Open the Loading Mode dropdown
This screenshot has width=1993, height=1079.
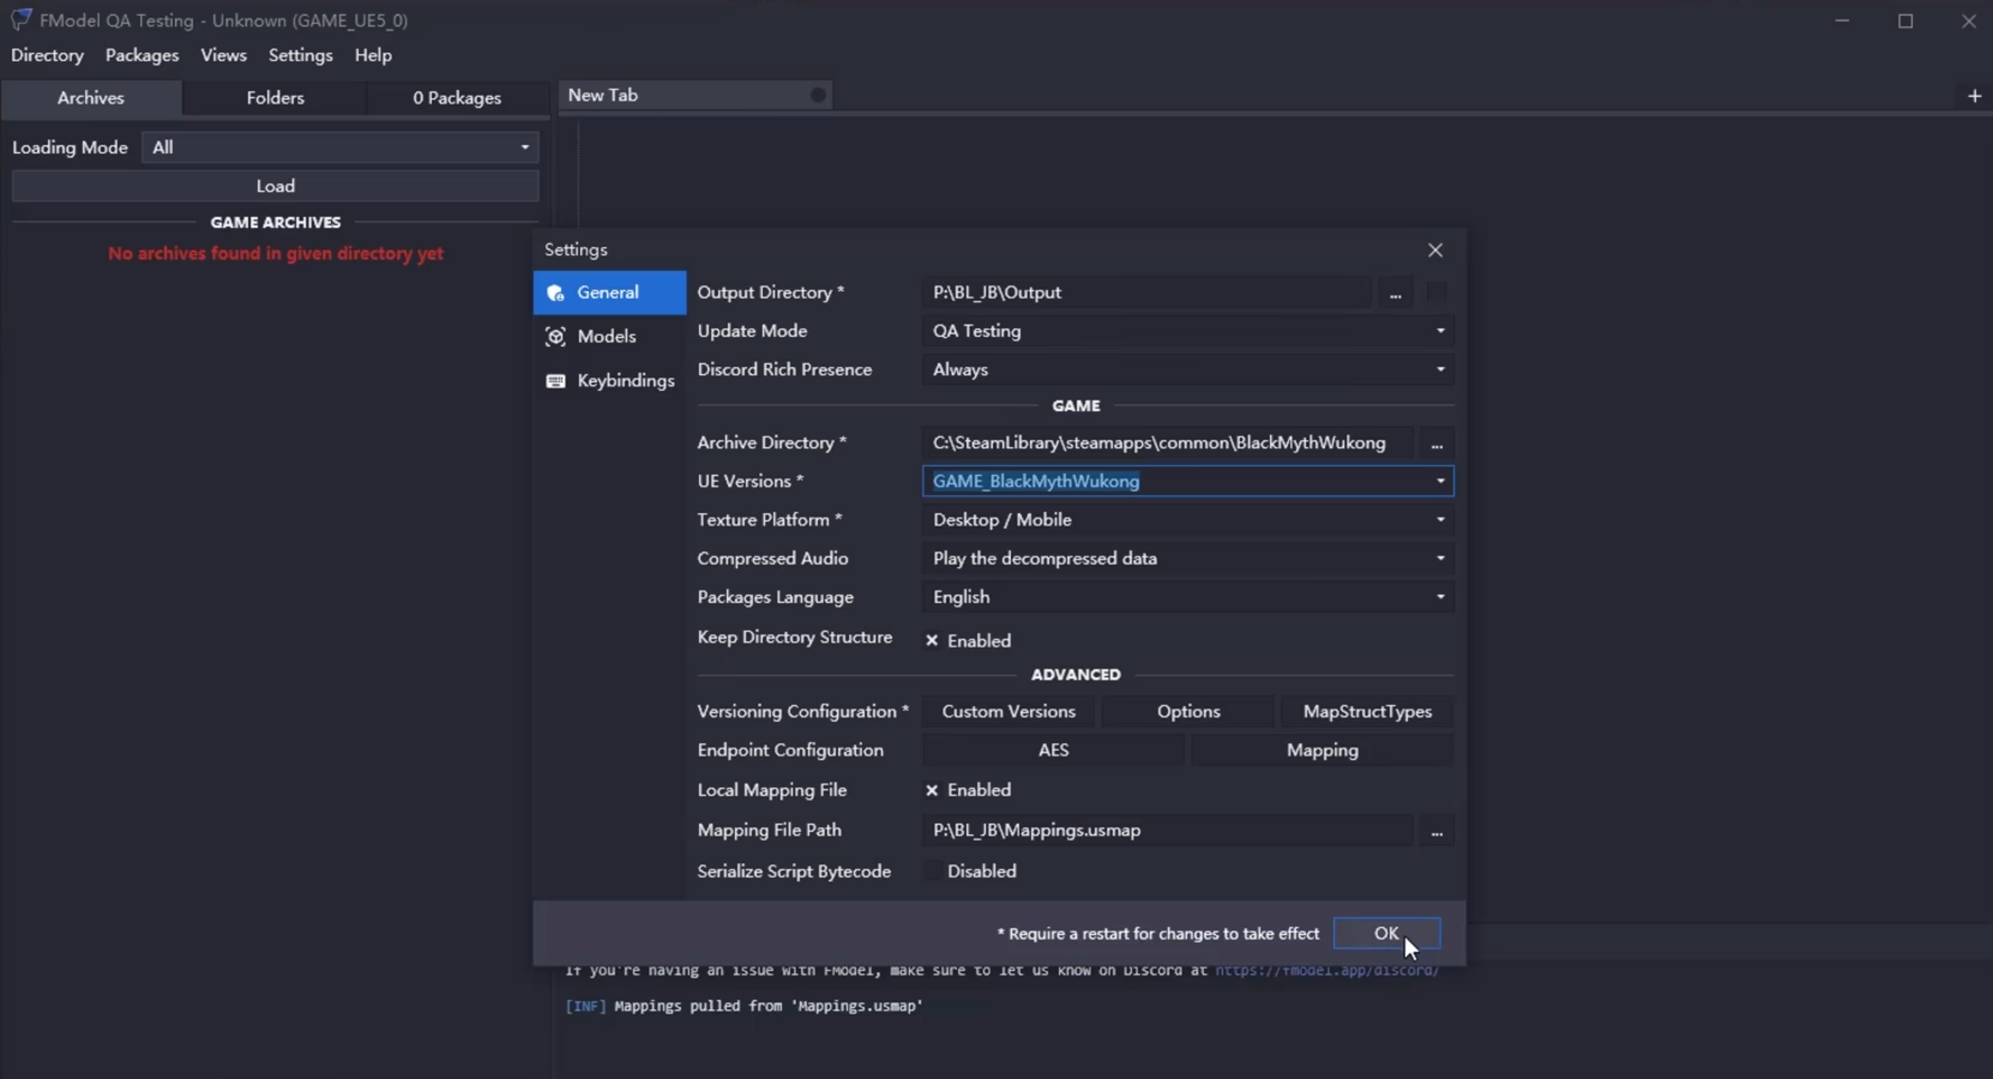pos(339,147)
